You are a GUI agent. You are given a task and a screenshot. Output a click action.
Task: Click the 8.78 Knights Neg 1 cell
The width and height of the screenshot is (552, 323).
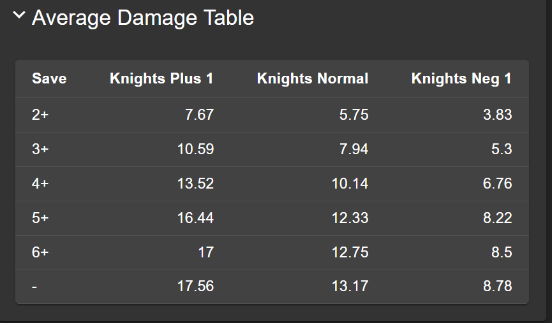tap(497, 287)
